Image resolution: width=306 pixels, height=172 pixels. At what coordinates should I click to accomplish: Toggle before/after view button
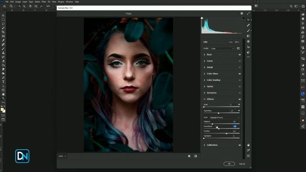point(196,156)
